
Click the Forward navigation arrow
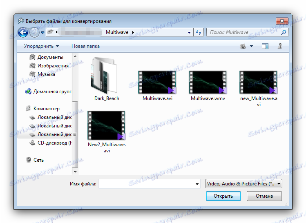(35, 32)
